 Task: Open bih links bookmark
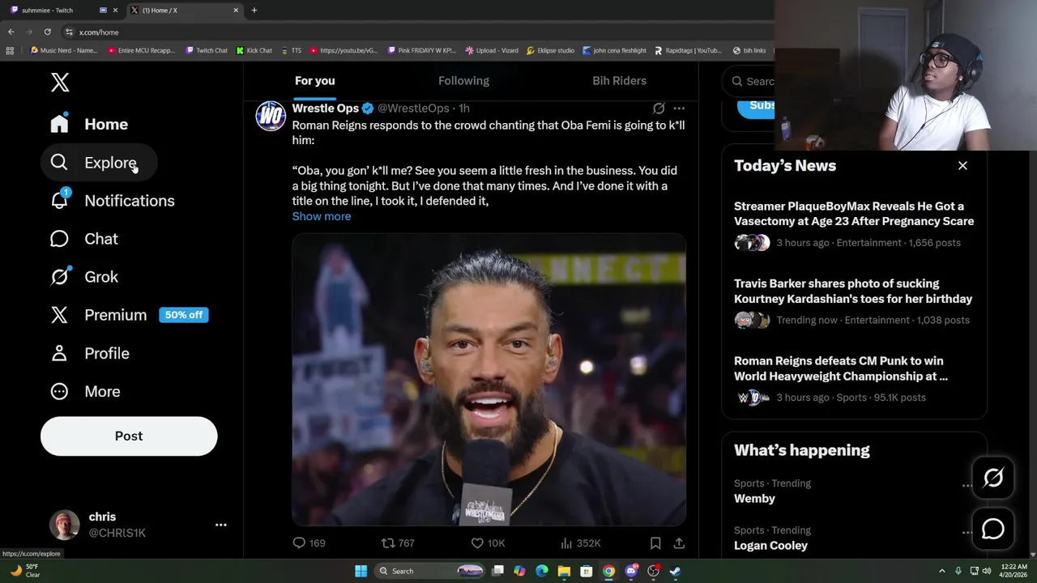point(749,50)
